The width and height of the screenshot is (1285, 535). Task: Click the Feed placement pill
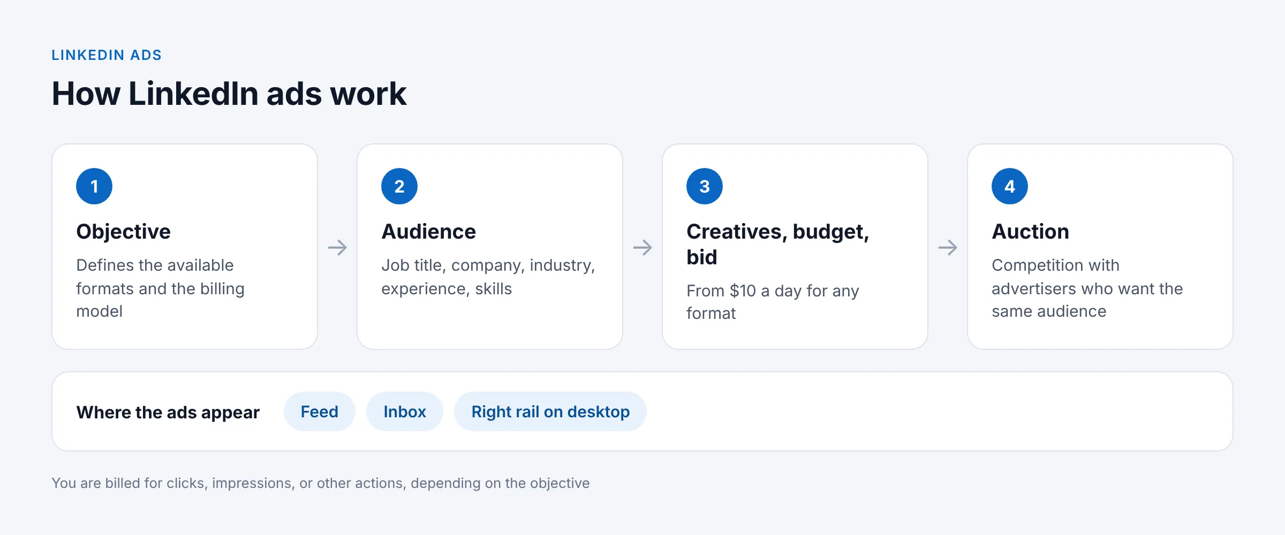pyautogui.click(x=319, y=411)
